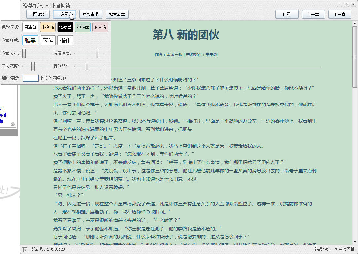The height and width of the screenshot is (254, 358).
Task: Select 书香褐 color mode
Action: click(x=48, y=27)
